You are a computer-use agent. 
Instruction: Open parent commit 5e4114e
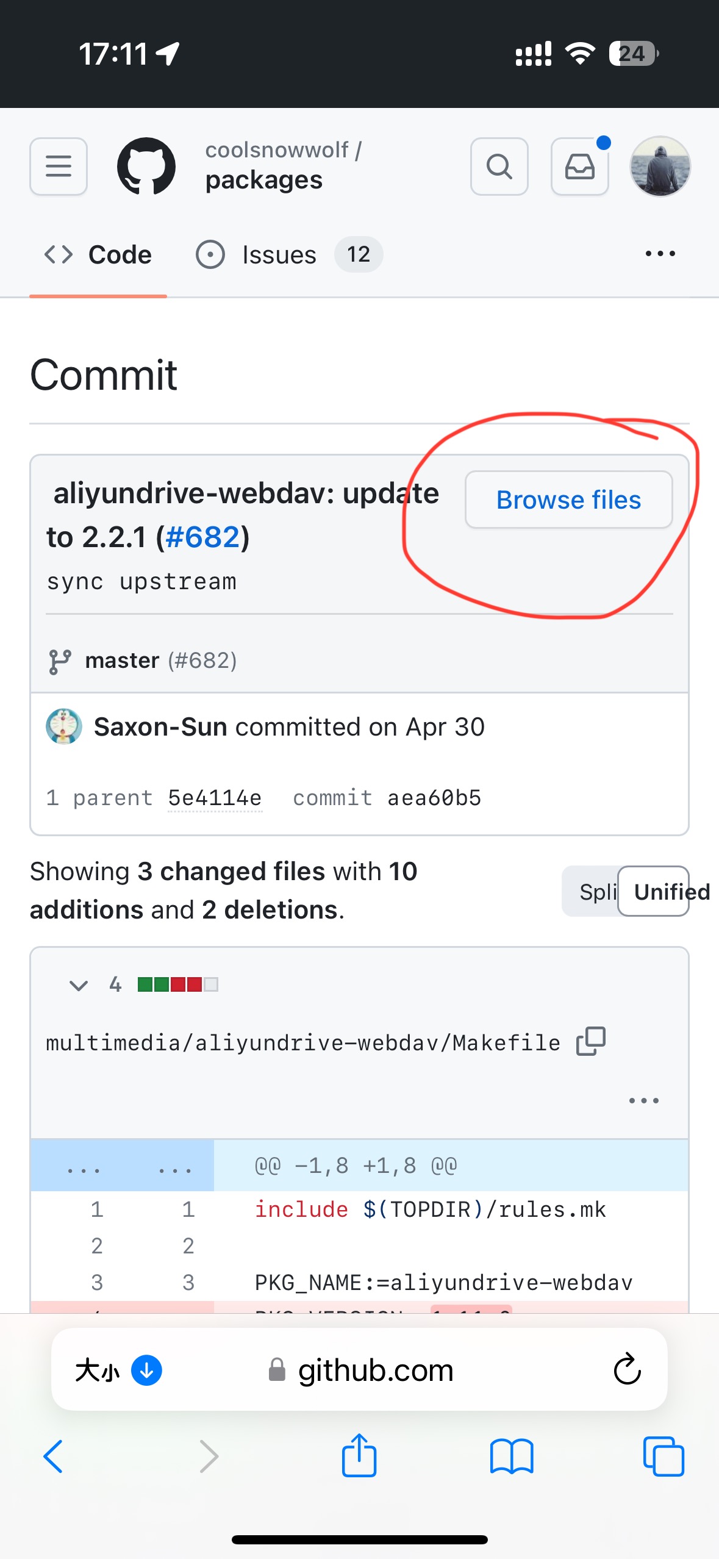click(x=215, y=797)
